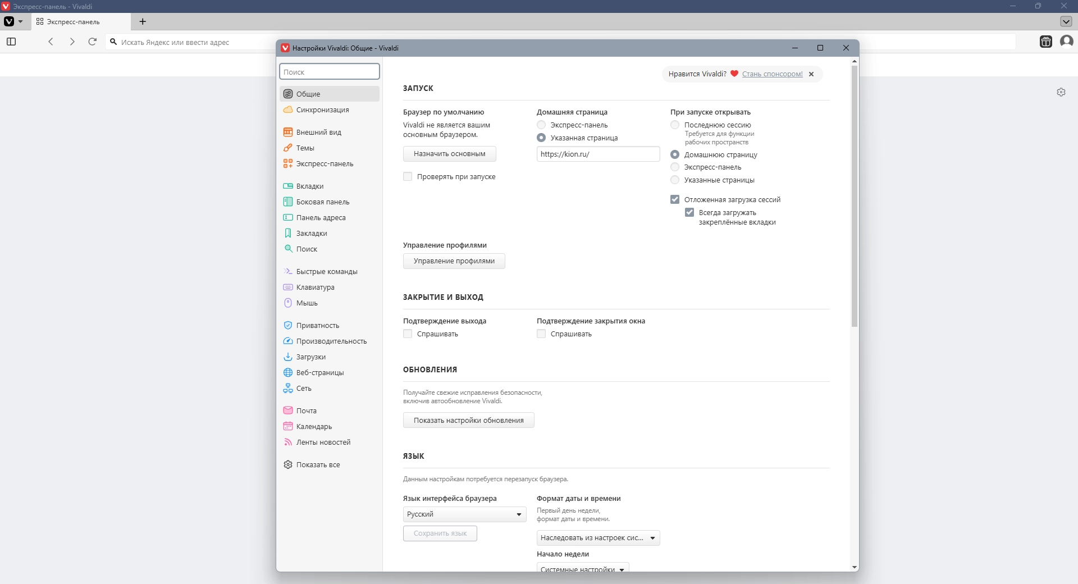Select Указанная страница homepage radio
Screen dimensions: 1078x584
point(541,138)
